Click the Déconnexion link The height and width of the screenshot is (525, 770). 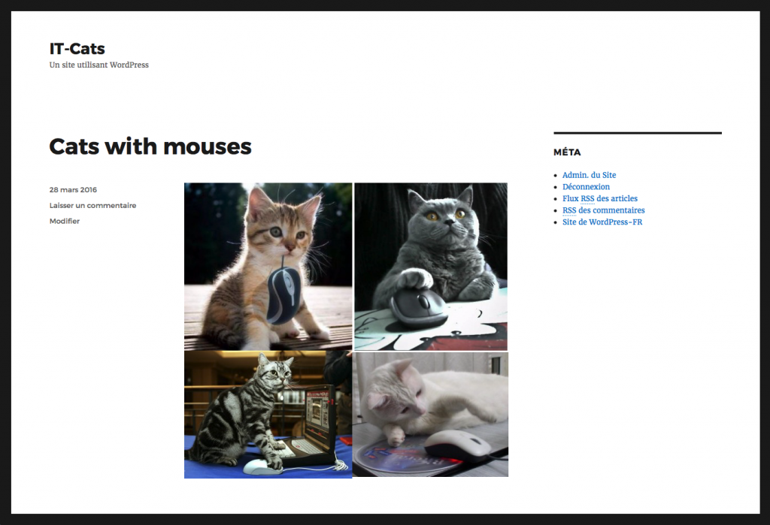coord(586,187)
